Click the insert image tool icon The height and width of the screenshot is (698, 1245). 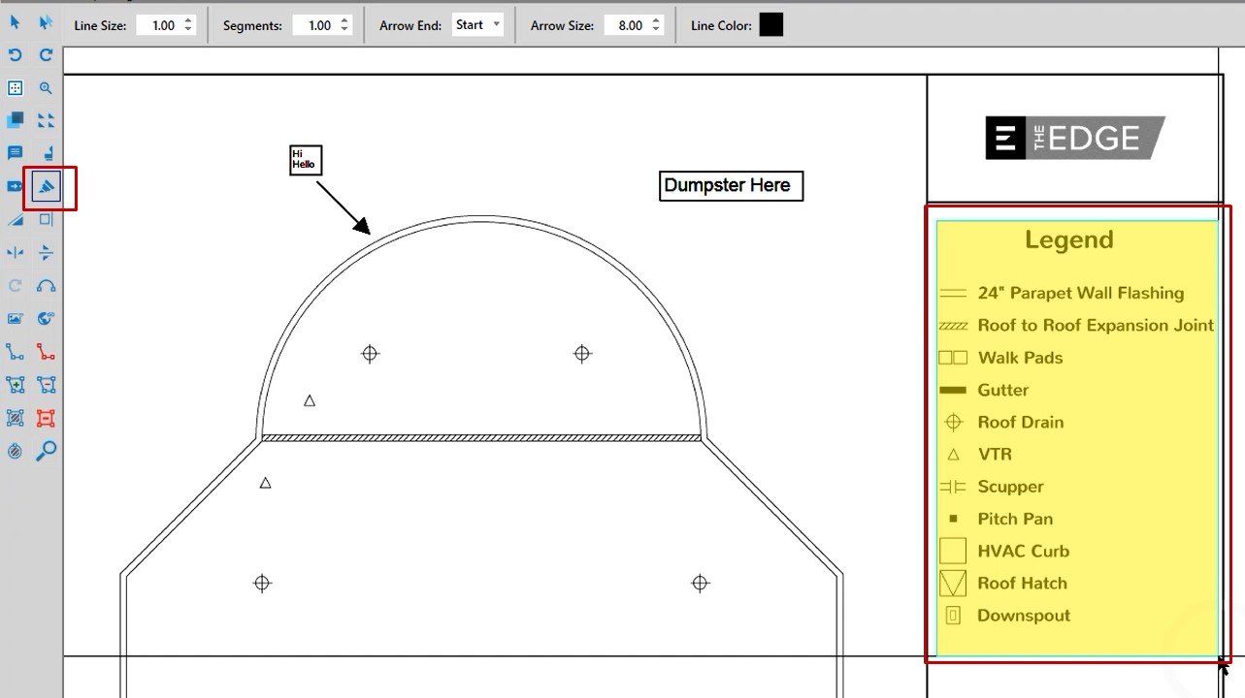coord(15,319)
